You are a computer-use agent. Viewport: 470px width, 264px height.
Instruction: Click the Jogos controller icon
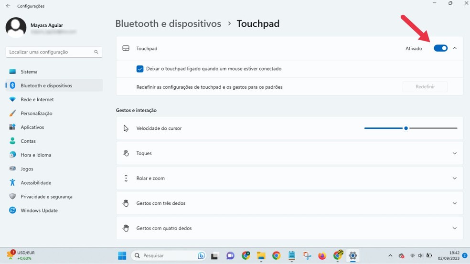(12, 169)
